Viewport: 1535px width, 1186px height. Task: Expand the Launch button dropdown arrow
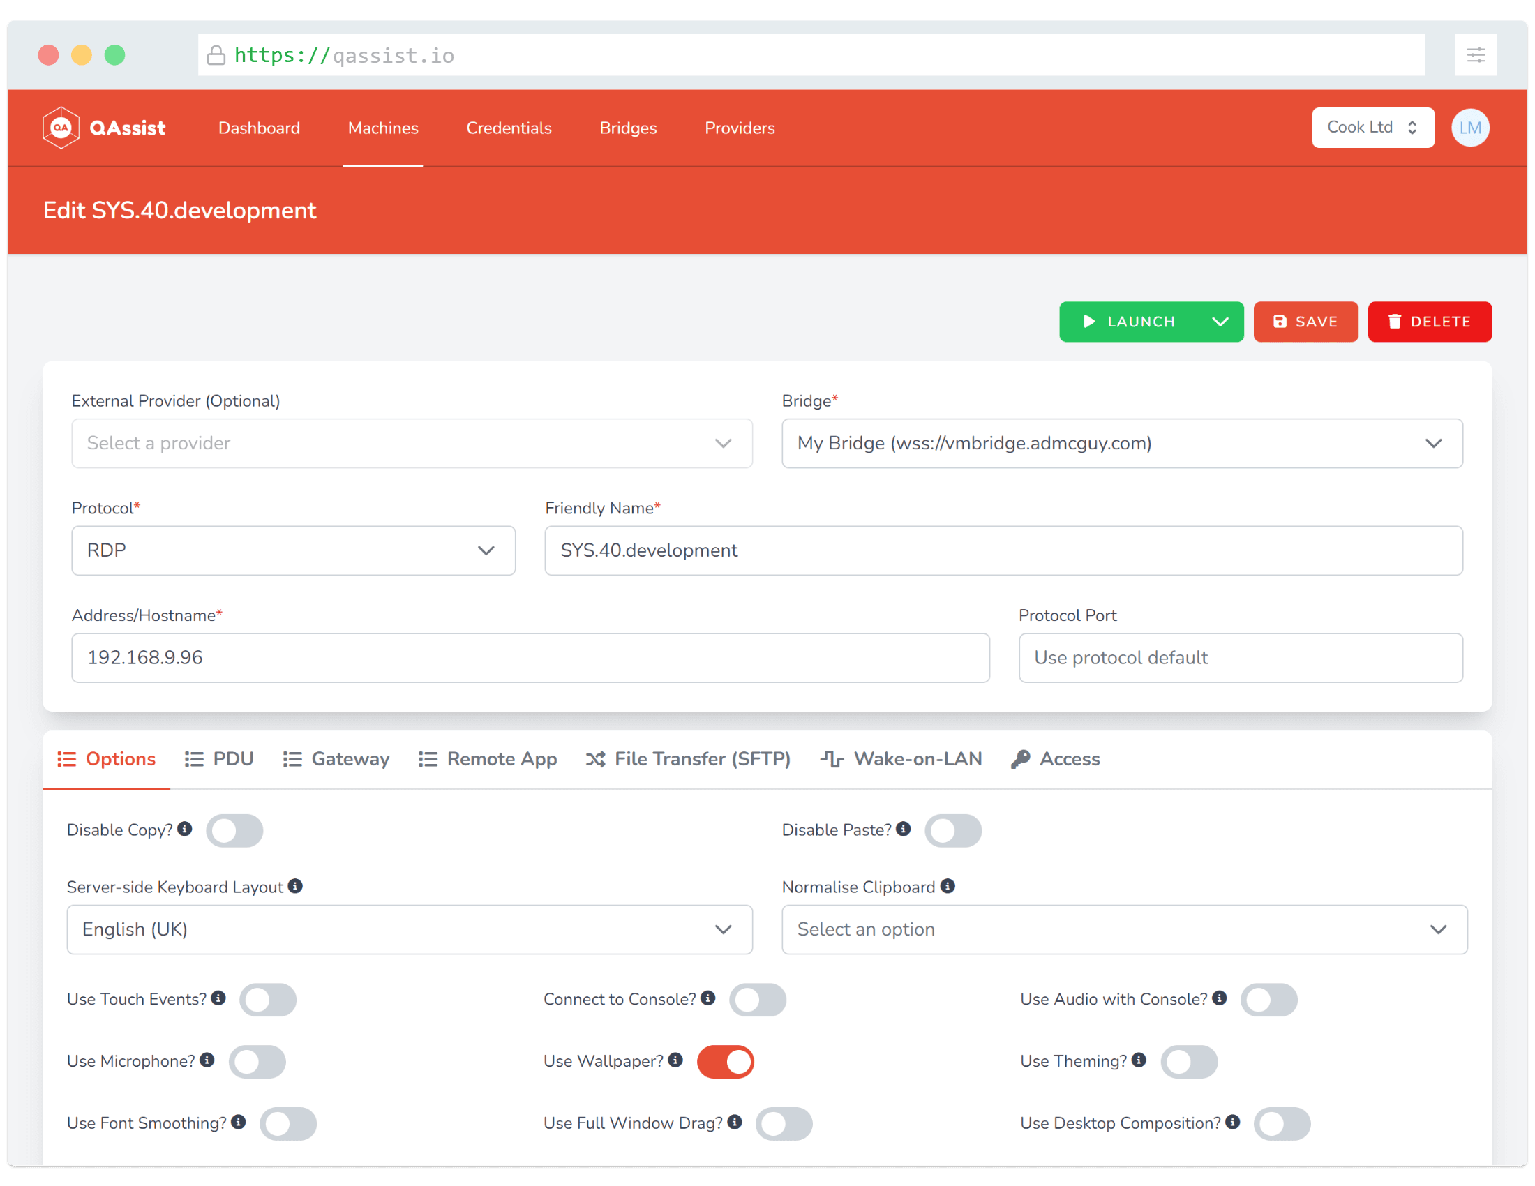point(1220,321)
